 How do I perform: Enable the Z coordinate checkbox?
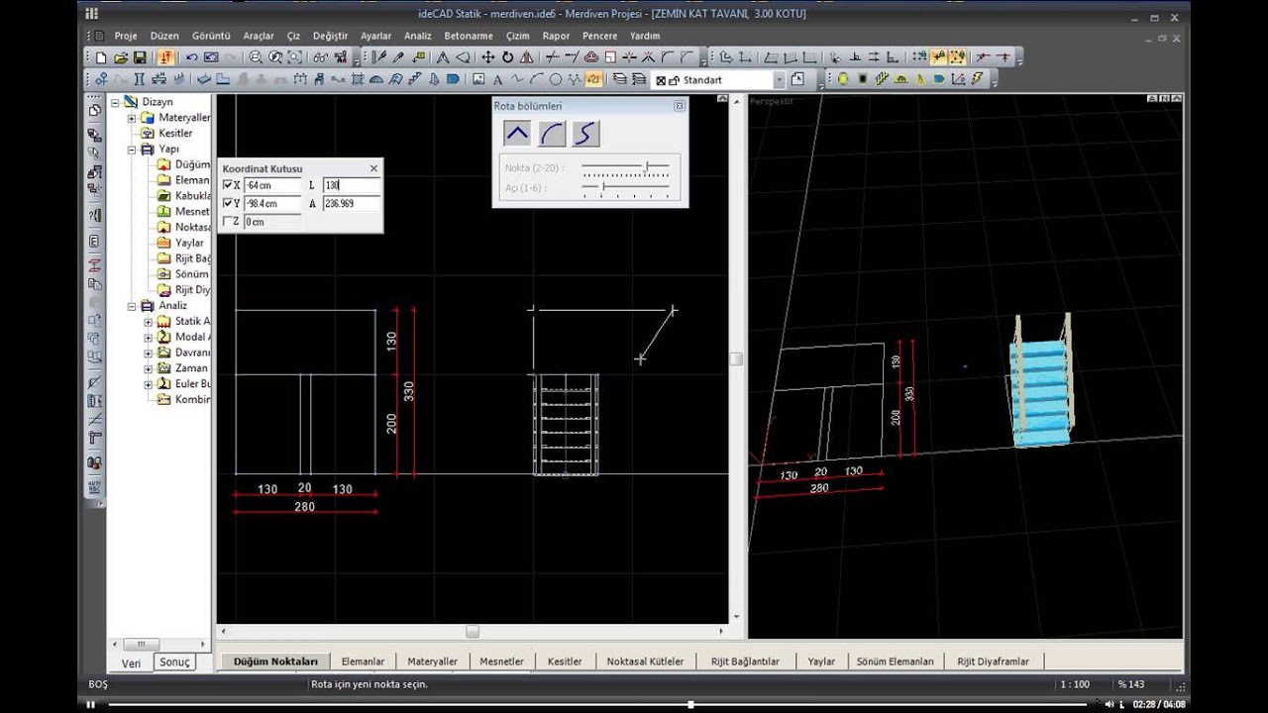click(x=228, y=222)
